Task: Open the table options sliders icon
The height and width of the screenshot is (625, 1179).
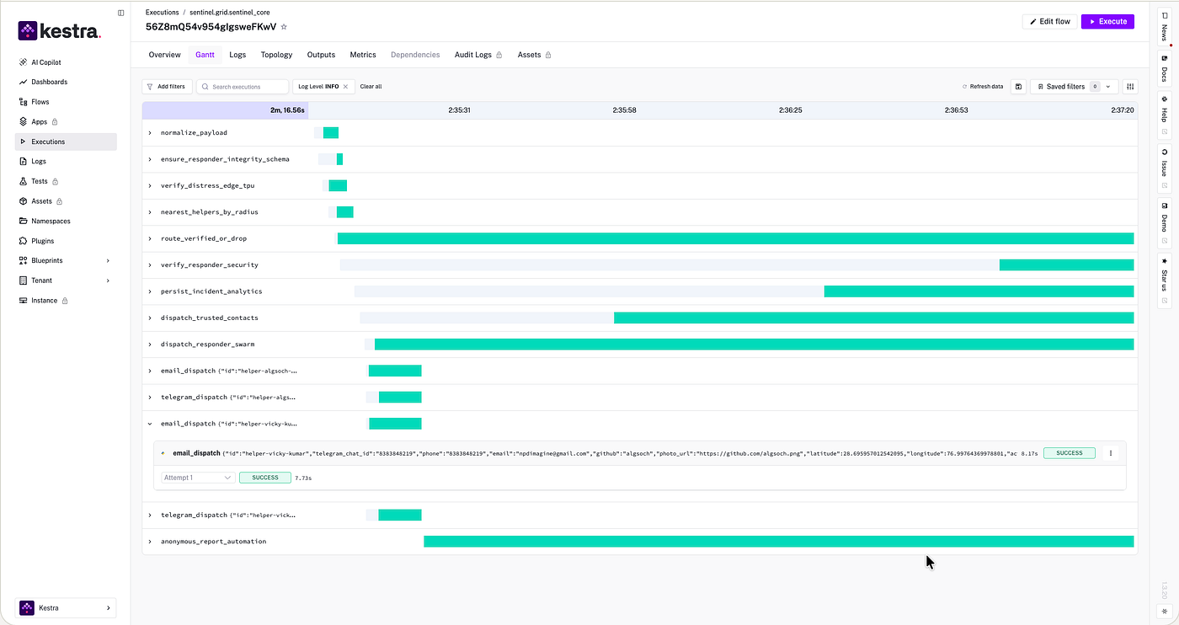Action: pyautogui.click(x=1130, y=87)
